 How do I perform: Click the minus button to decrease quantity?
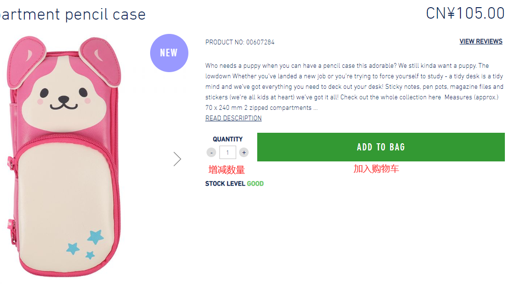(x=211, y=153)
